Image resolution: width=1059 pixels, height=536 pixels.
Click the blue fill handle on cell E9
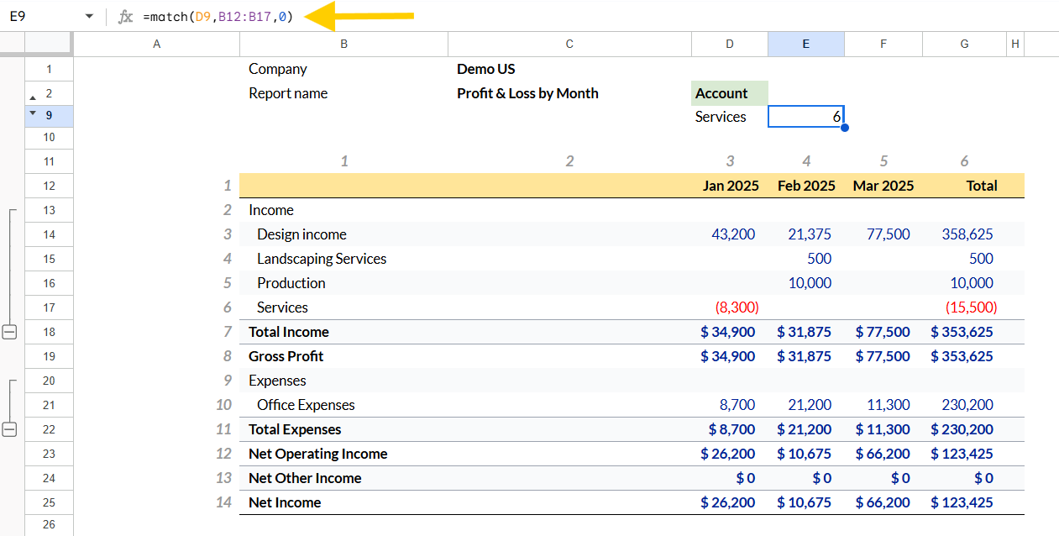click(844, 128)
